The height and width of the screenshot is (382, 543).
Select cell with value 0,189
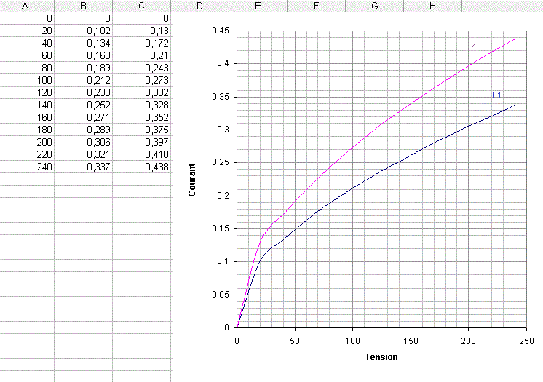[84, 68]
